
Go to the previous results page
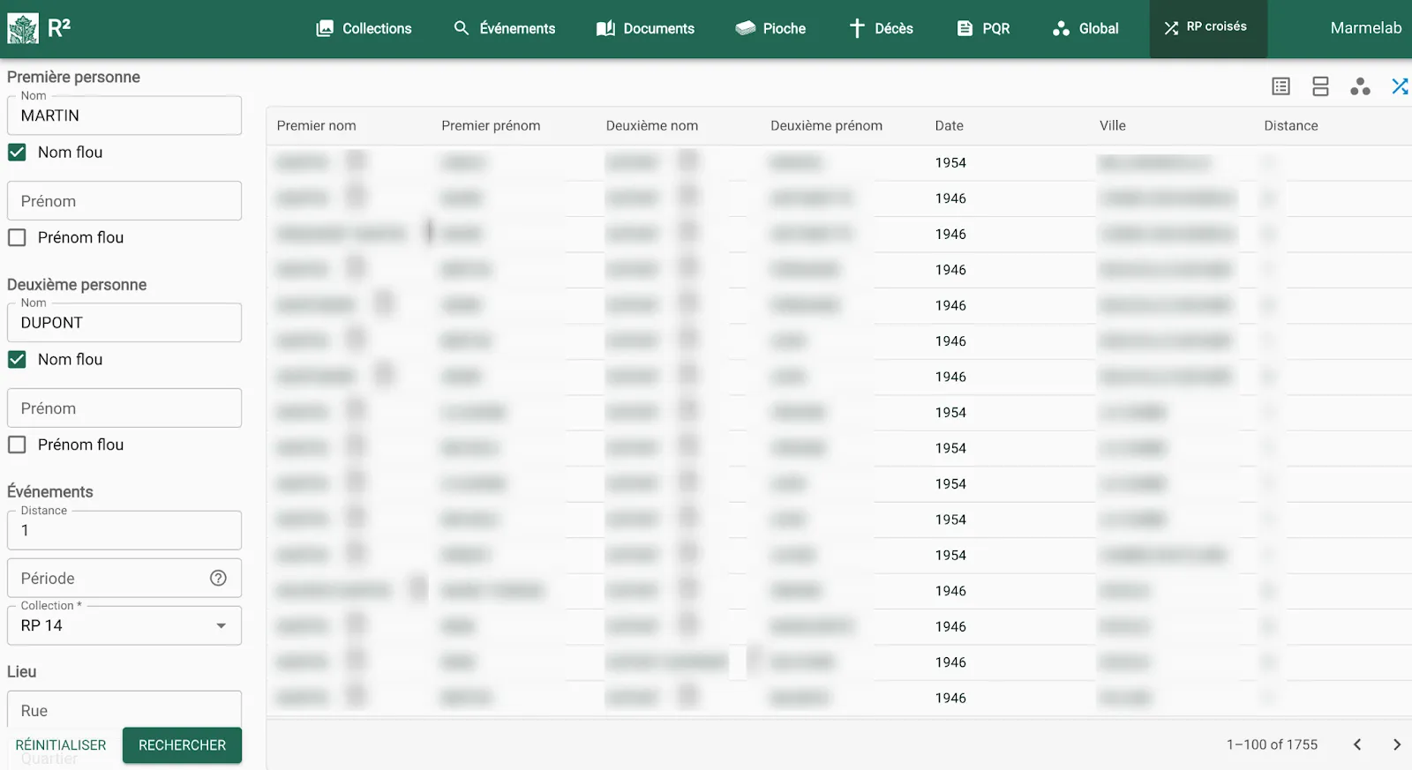tap(1357, 744)
